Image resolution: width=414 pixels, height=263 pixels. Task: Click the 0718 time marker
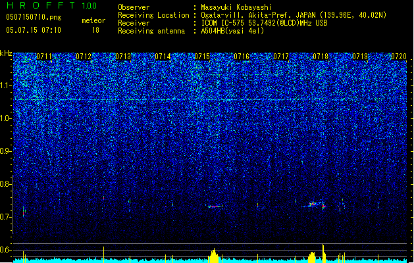[x=321, y=57]
